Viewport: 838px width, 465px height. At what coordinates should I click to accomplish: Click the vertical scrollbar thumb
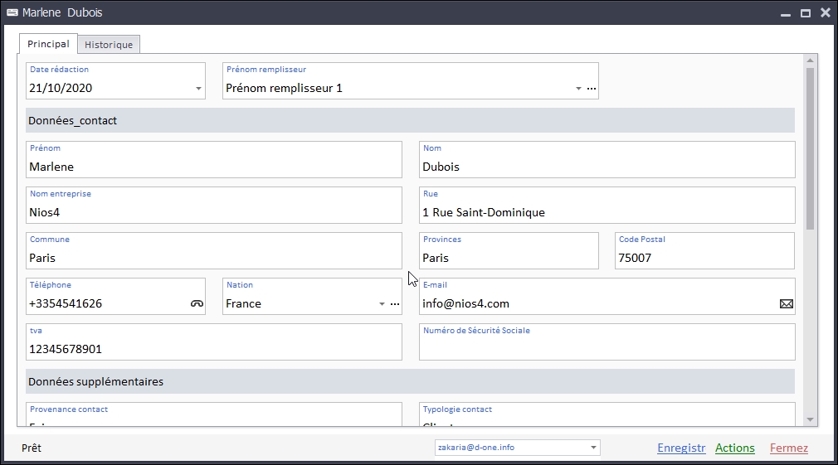click(x=810, y=148)
